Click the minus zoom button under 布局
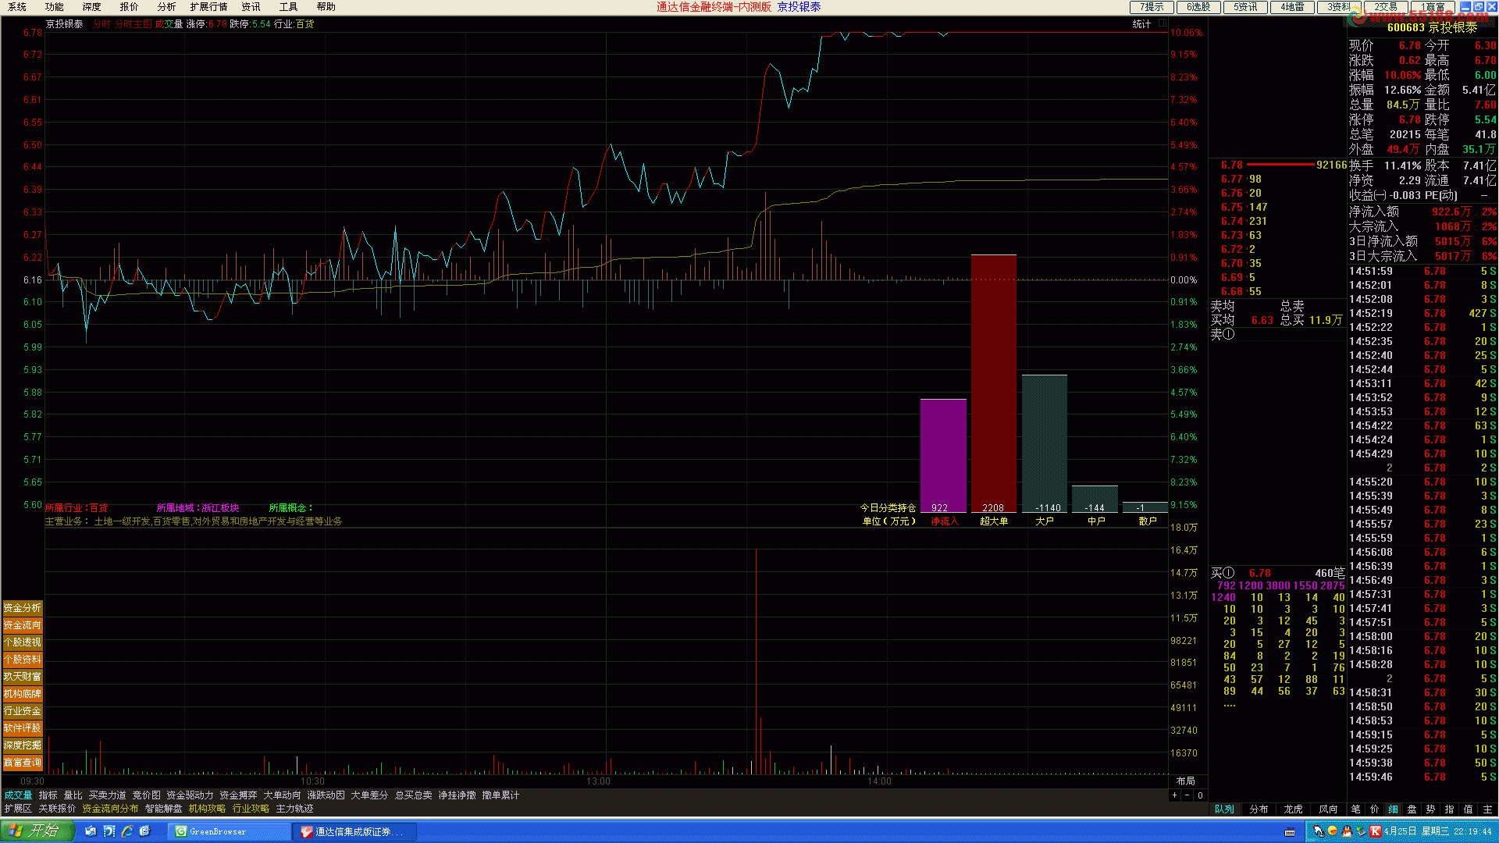 tap(1187, 795)
